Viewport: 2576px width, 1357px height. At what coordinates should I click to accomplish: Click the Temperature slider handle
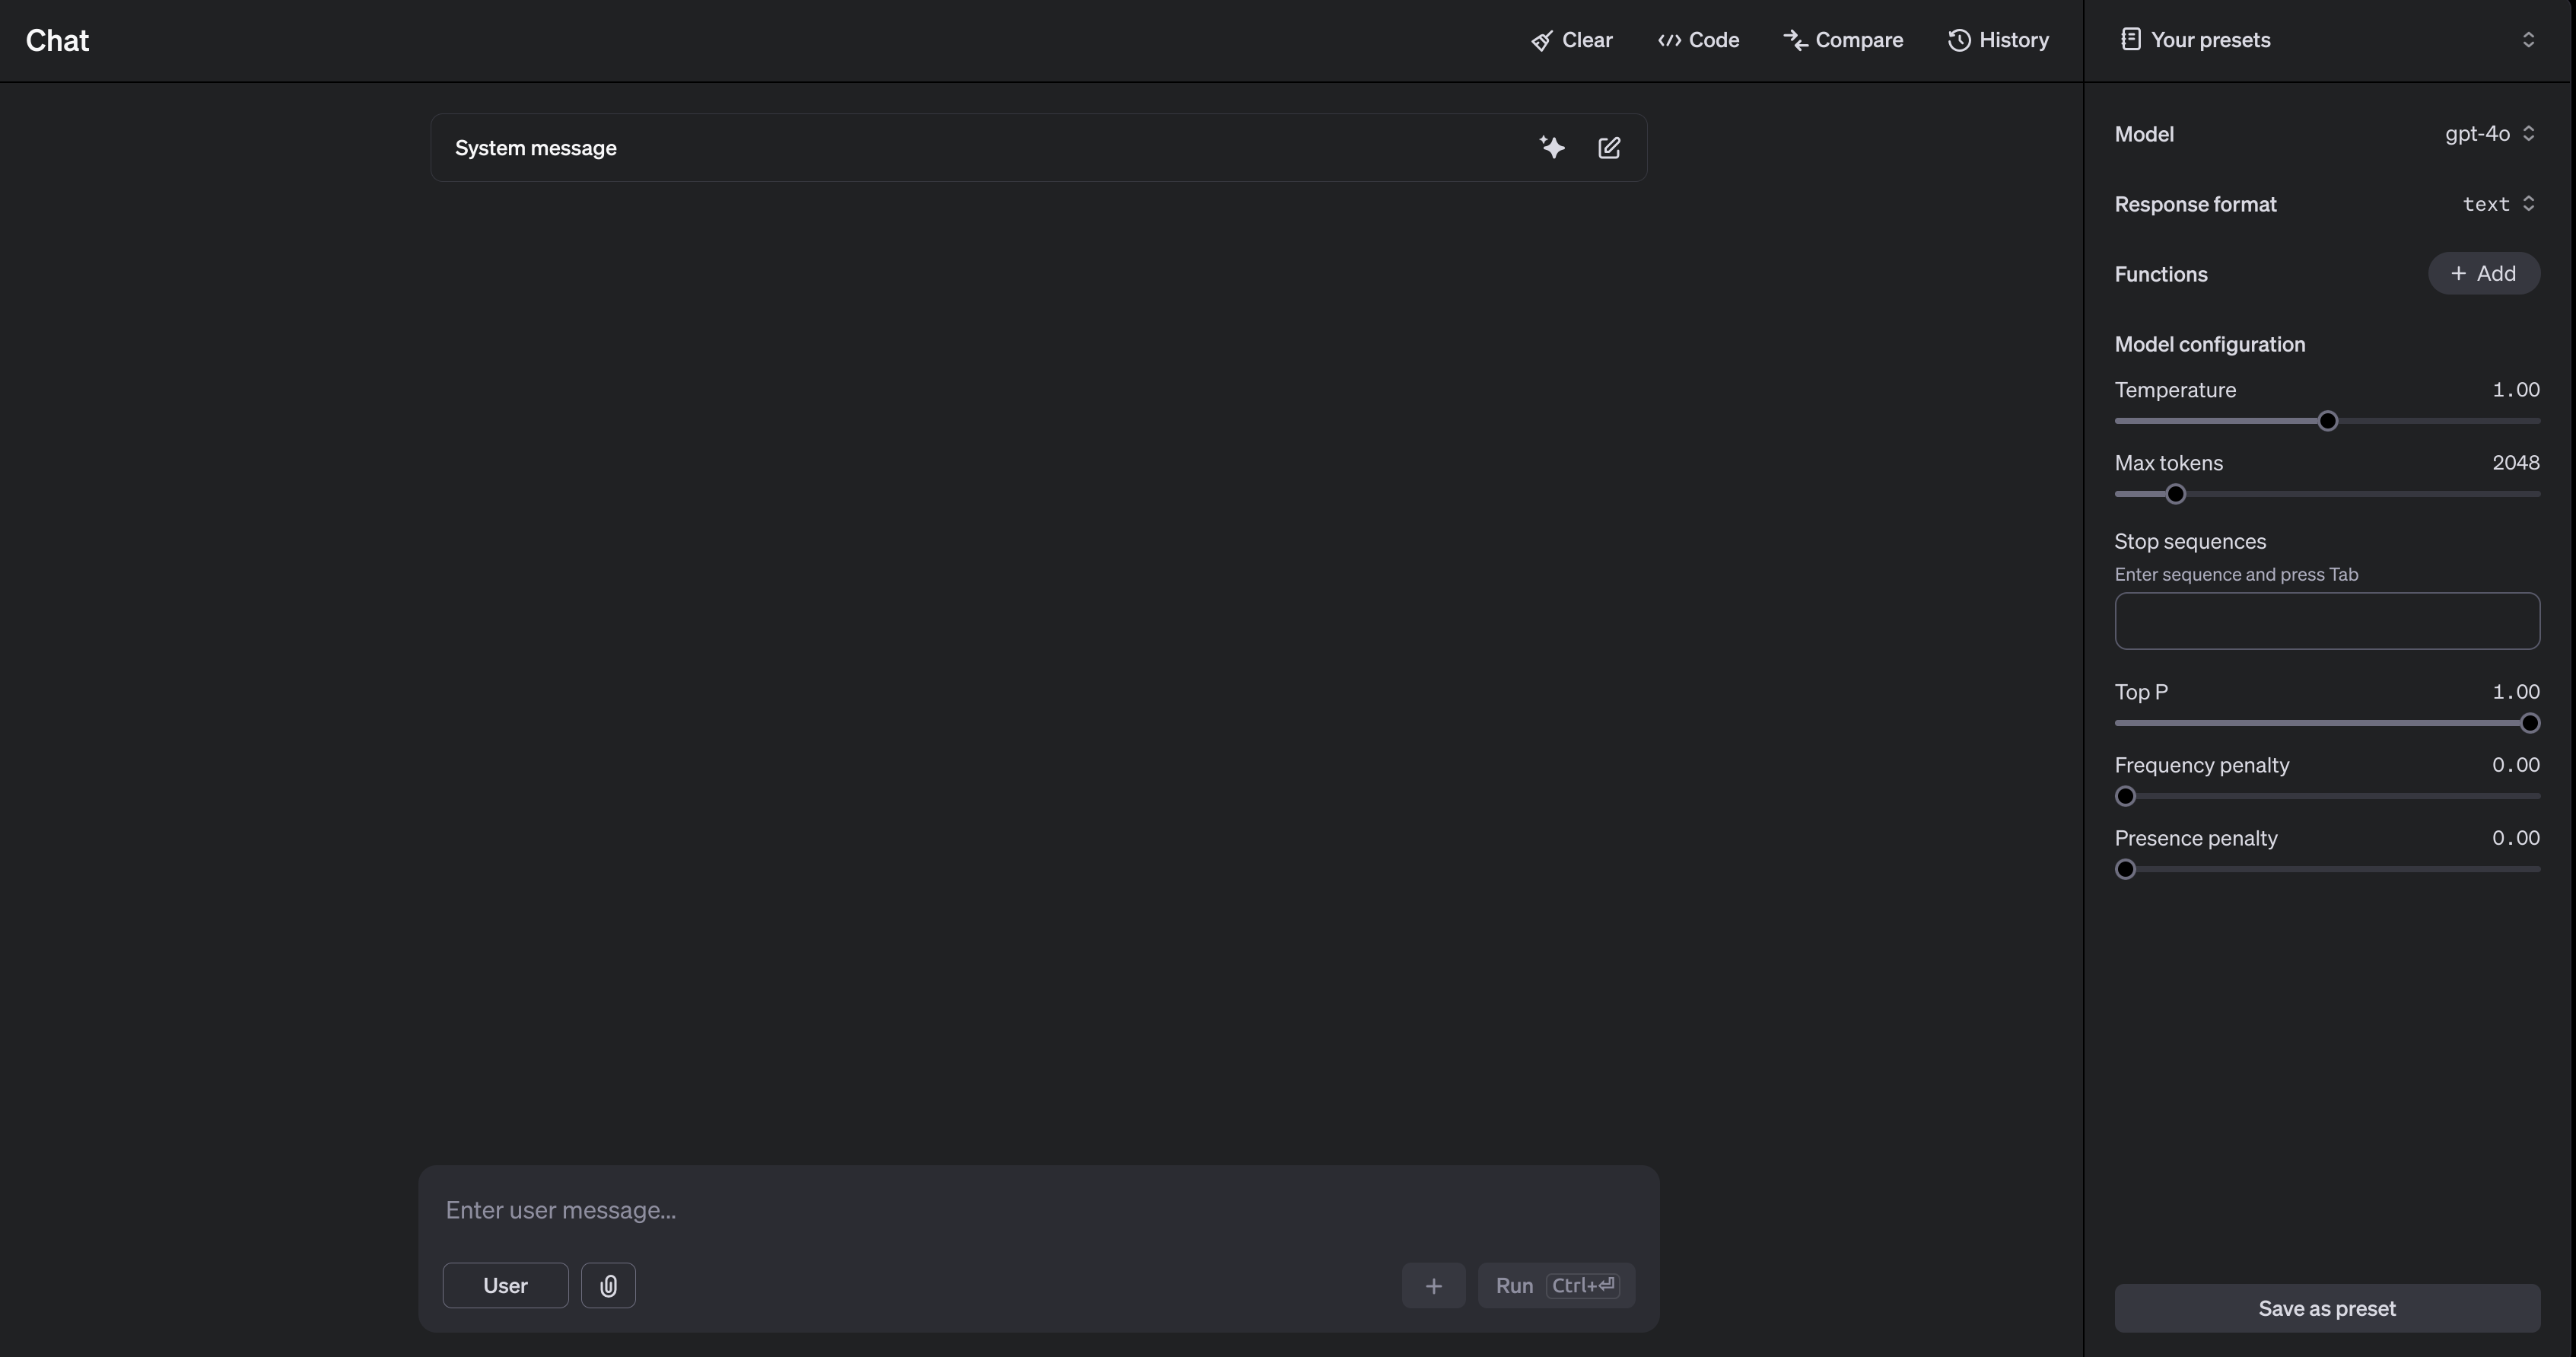coord(2327,422)
